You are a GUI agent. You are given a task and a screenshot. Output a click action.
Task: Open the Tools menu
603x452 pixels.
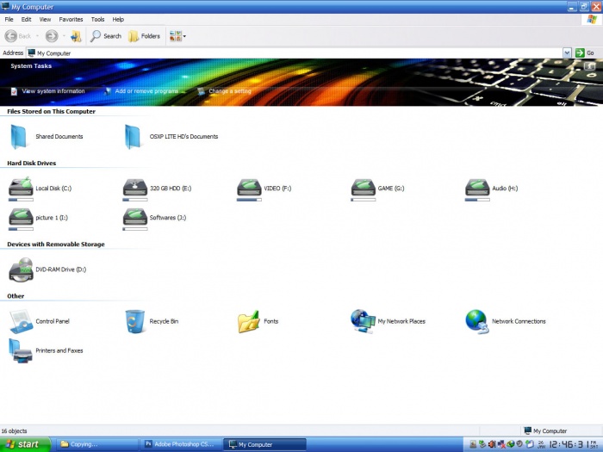[x=97, y=19]
